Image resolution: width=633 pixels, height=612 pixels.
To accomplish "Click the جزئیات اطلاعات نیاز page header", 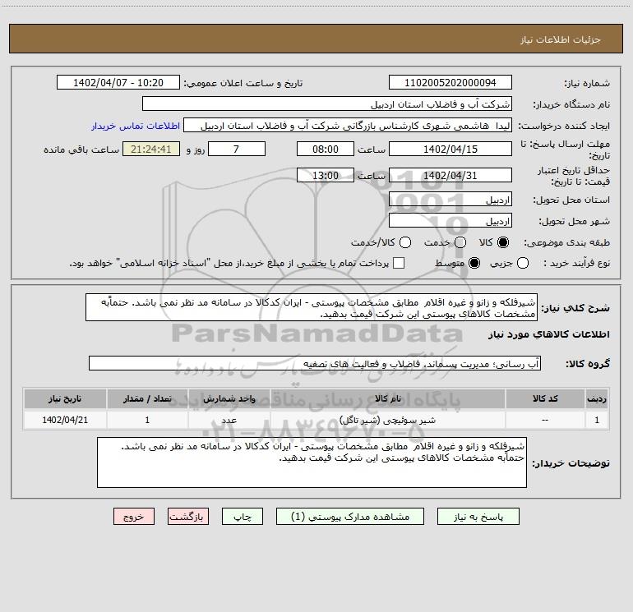I will pos(561,39).
